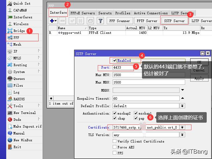Viewport: 212px width, 159px height.
Task: Click the Queues icon in sidebar
Action: click(10, 79)
